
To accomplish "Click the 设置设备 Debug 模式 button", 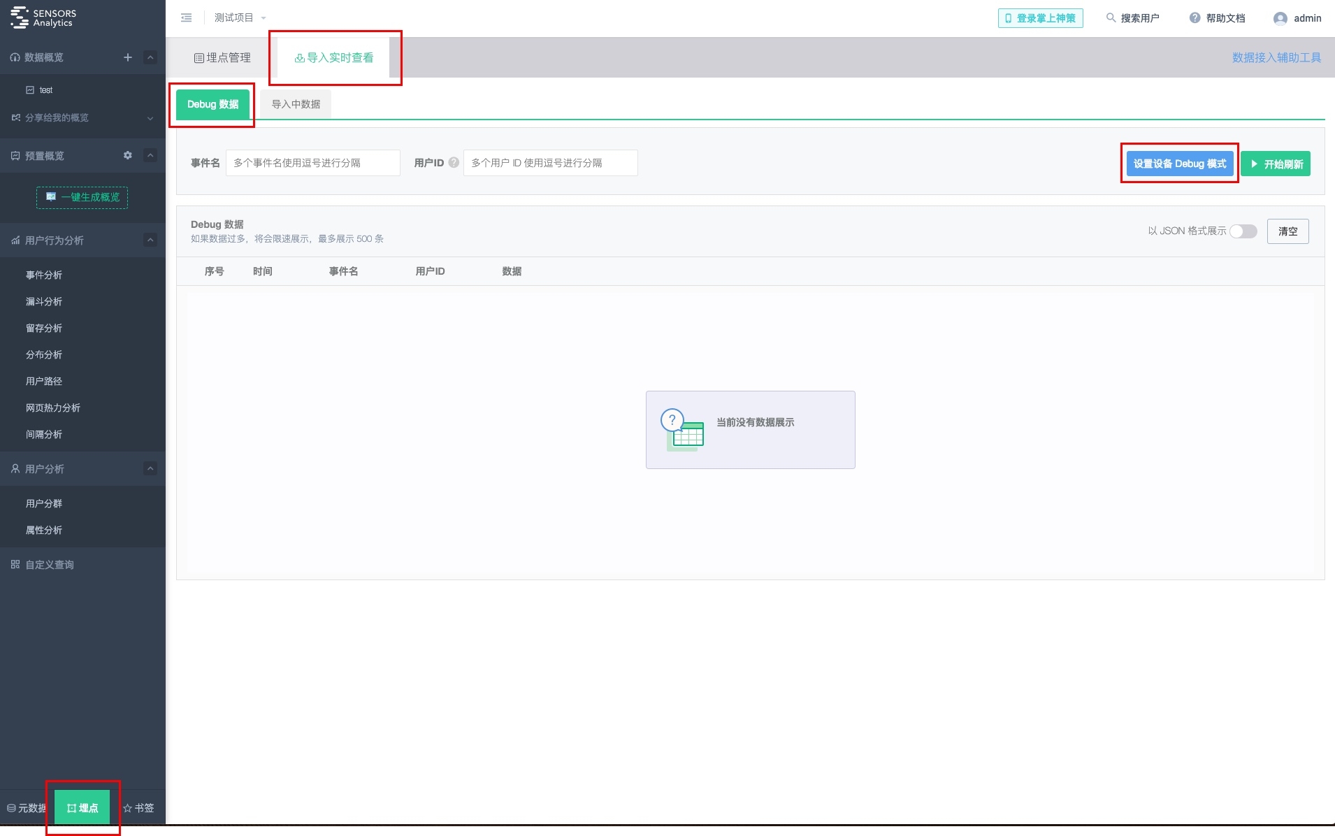I will [1179, 164].
